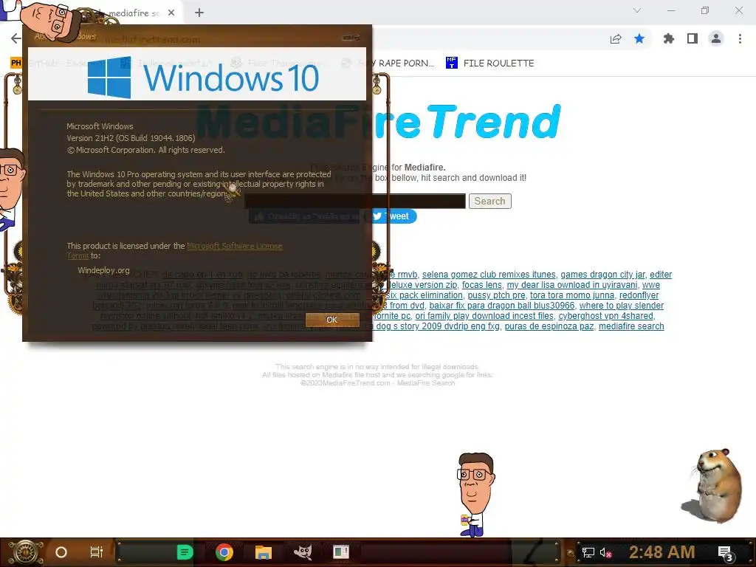Open the 'cyberghost vpn 4shared' link
The image size is (756, 567).
click(605, 316)
